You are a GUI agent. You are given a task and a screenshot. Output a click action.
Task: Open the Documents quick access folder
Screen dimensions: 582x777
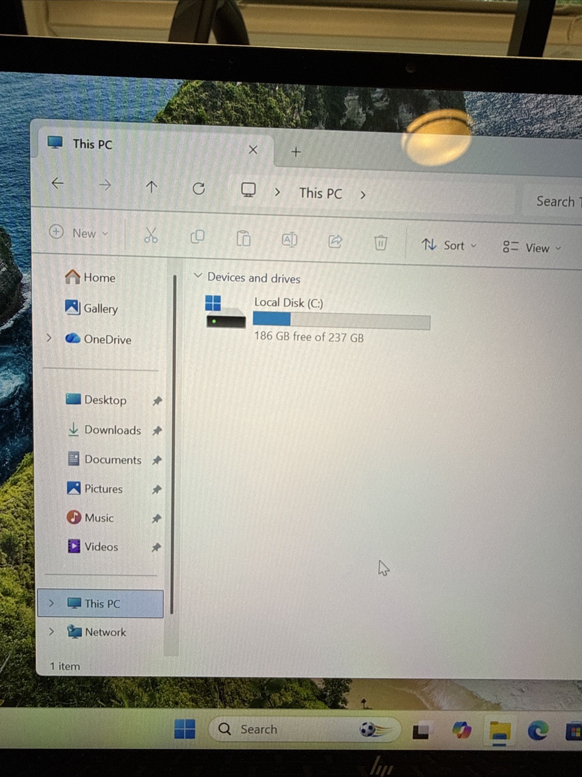(x=104, y=459)
